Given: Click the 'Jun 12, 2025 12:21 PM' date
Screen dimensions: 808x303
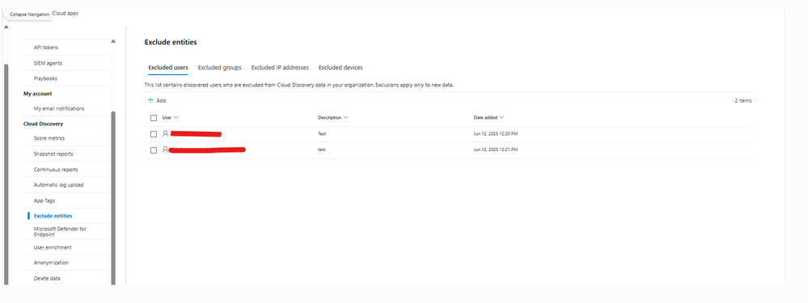Looking at the screenshot, I should [x=496, y=149].
